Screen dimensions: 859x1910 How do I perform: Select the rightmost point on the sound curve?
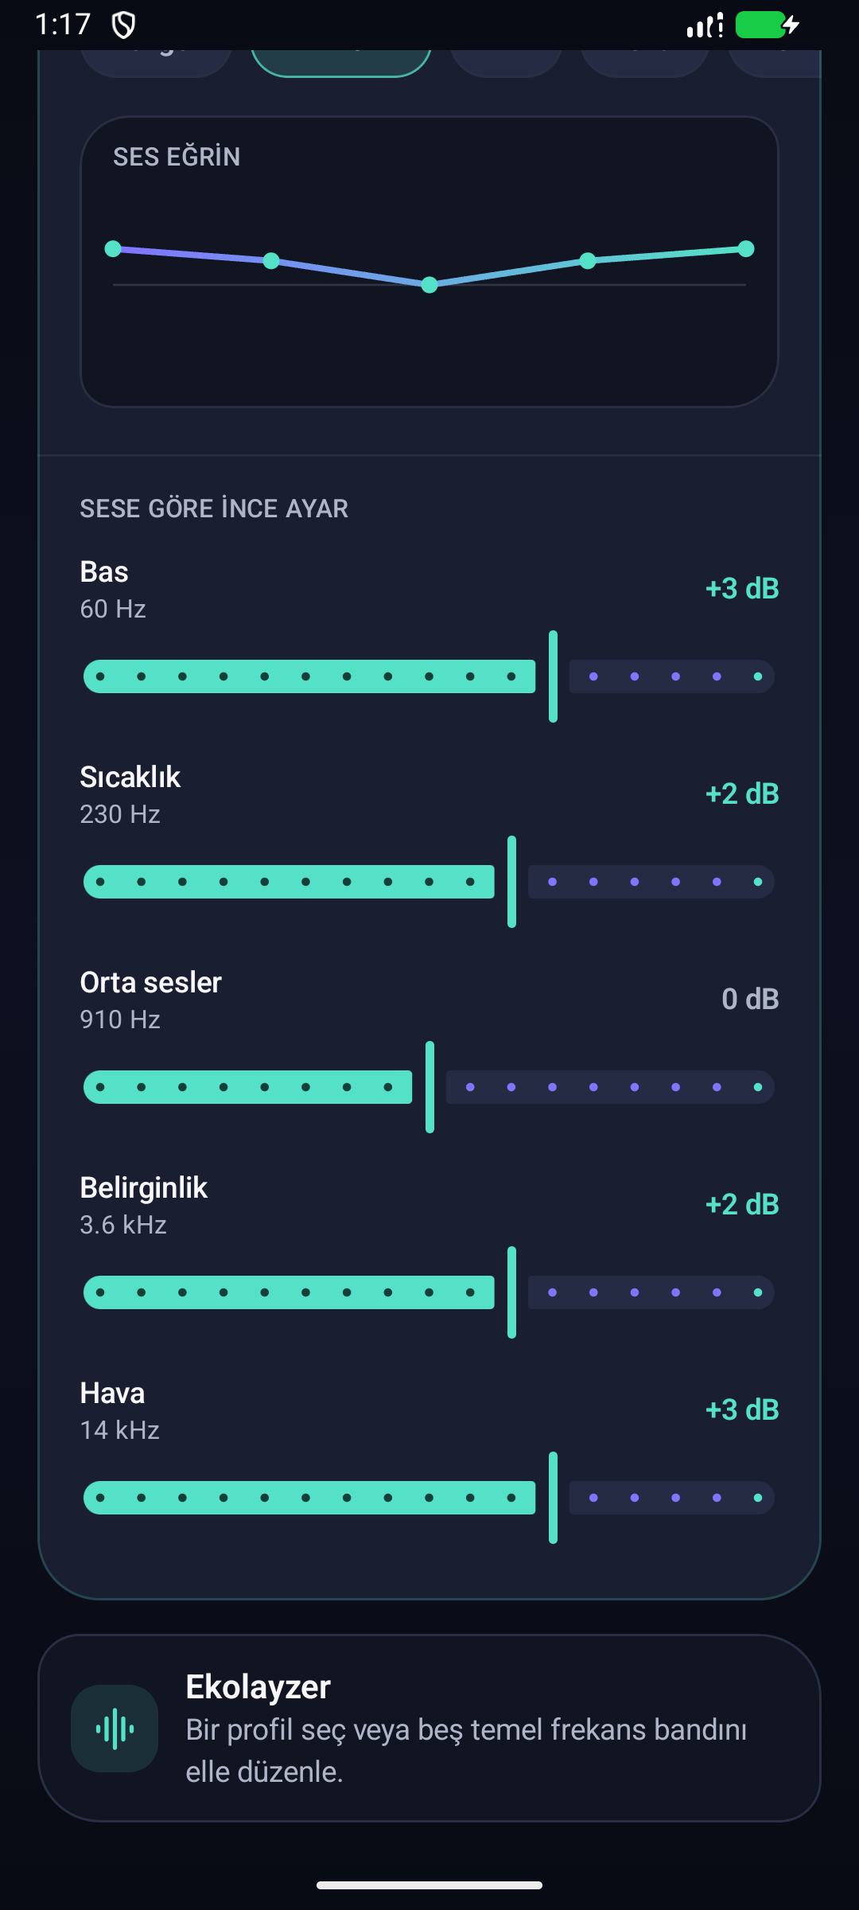[x=746, y=249]
